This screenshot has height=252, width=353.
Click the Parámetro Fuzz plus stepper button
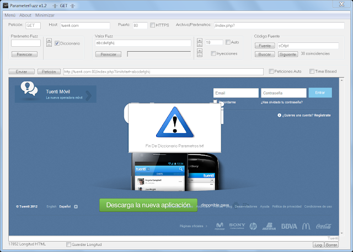pyautogui.click(x=49, y=40)
